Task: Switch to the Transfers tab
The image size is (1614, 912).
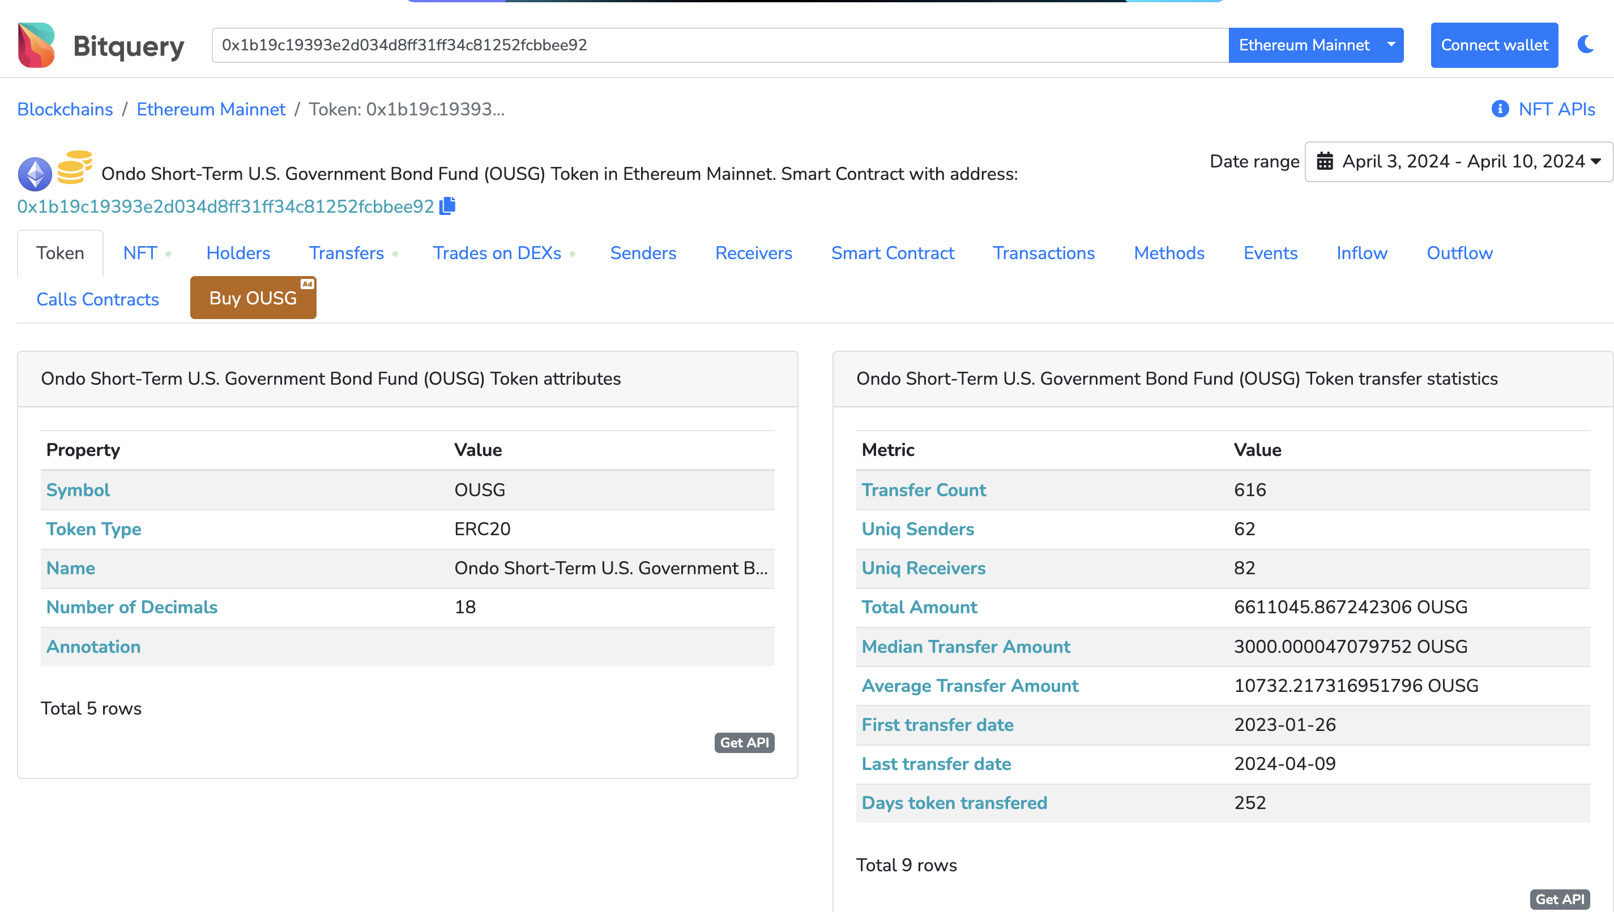Action: pyautogui.click(x=347, y=253)
